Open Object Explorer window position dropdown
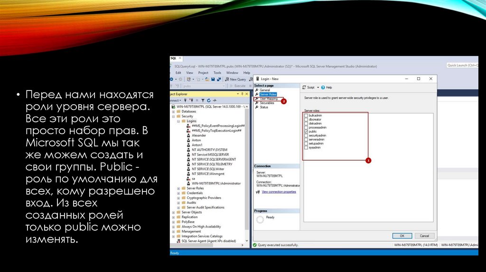 tap(238, 94)
